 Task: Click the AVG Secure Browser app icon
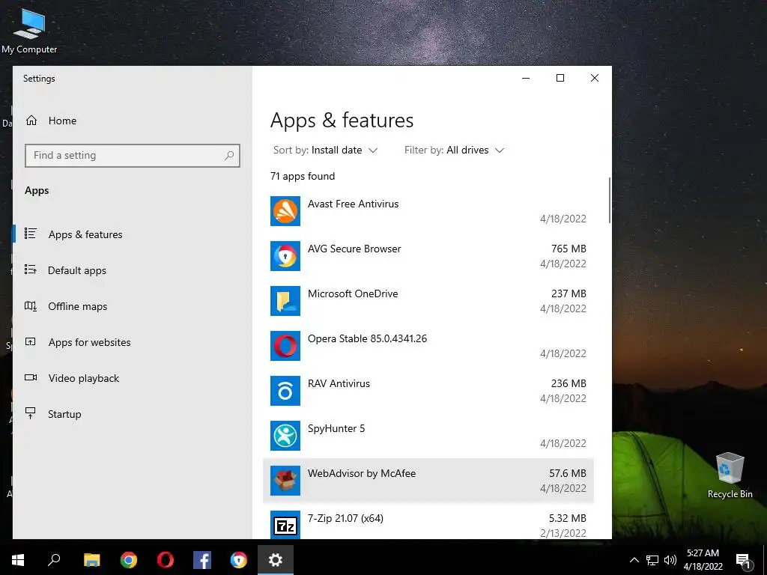285,256
